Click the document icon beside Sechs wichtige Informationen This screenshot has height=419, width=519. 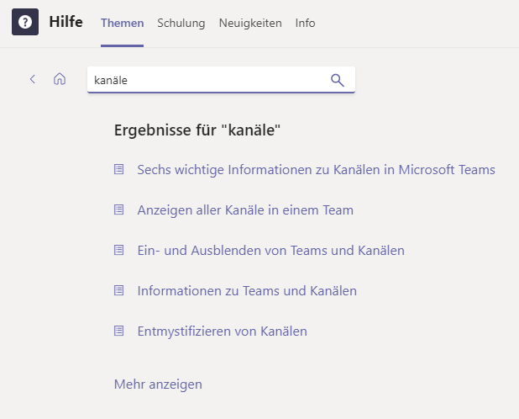pos(118,169)
